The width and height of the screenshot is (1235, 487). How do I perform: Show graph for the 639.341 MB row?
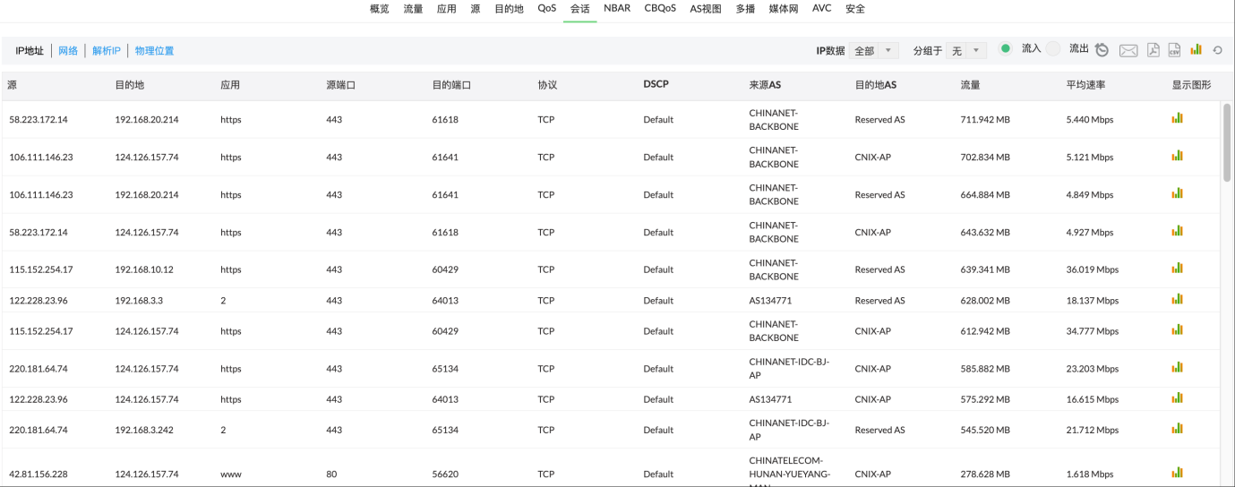pos(1178,268)
